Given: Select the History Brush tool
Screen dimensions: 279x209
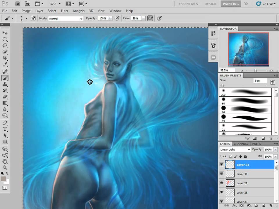Looking at the screenshot, I should pyautogui.click(x=5, y=91).
